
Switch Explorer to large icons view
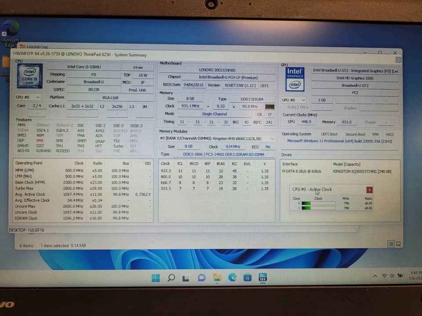pyautogui.click(x=398, y=244)
